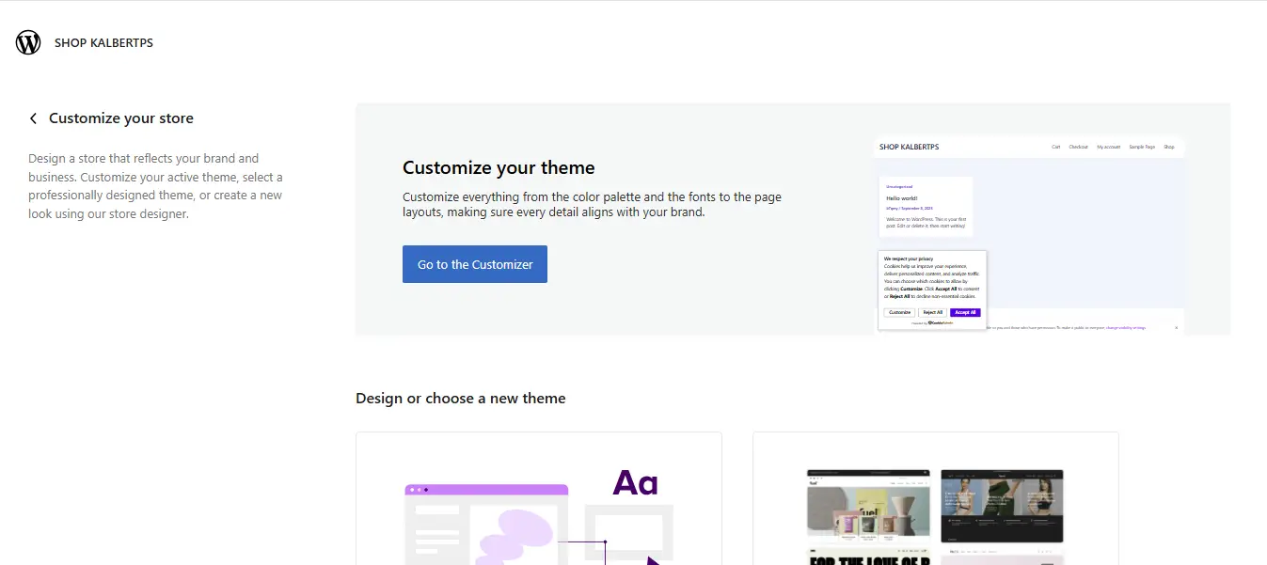The width and height of the screenshot is (1267, 565).
Task: Select Checkout in the preview navigation menu
Action: [1078, 147]
